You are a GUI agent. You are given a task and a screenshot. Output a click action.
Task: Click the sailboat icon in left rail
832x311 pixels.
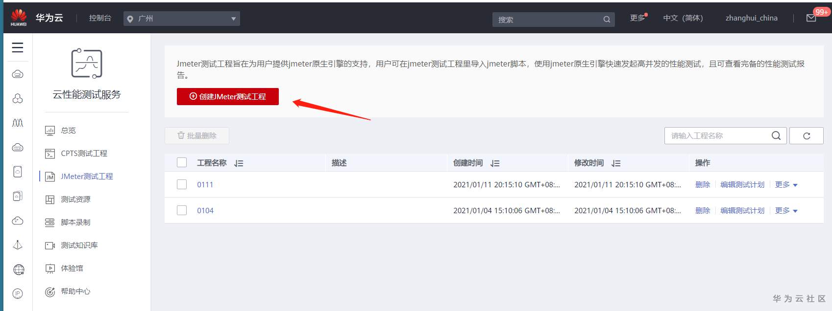pyautogui.click(x=18, y=245)
